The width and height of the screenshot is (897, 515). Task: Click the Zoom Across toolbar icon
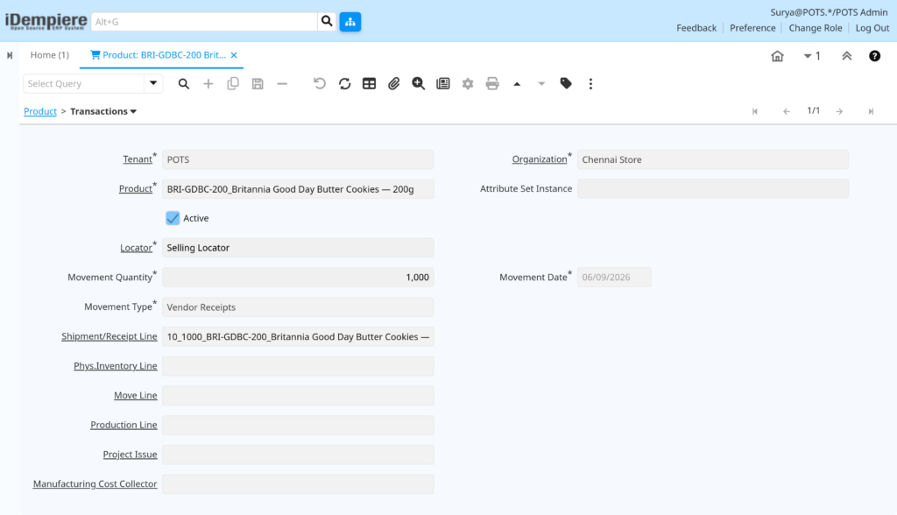[418, 83]
